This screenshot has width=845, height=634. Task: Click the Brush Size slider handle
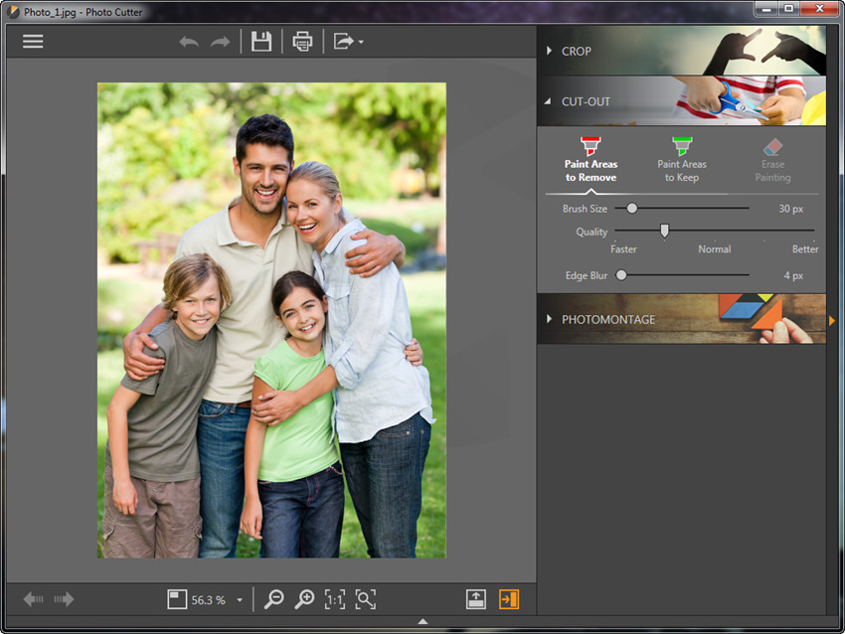click(x=631, y=209)
